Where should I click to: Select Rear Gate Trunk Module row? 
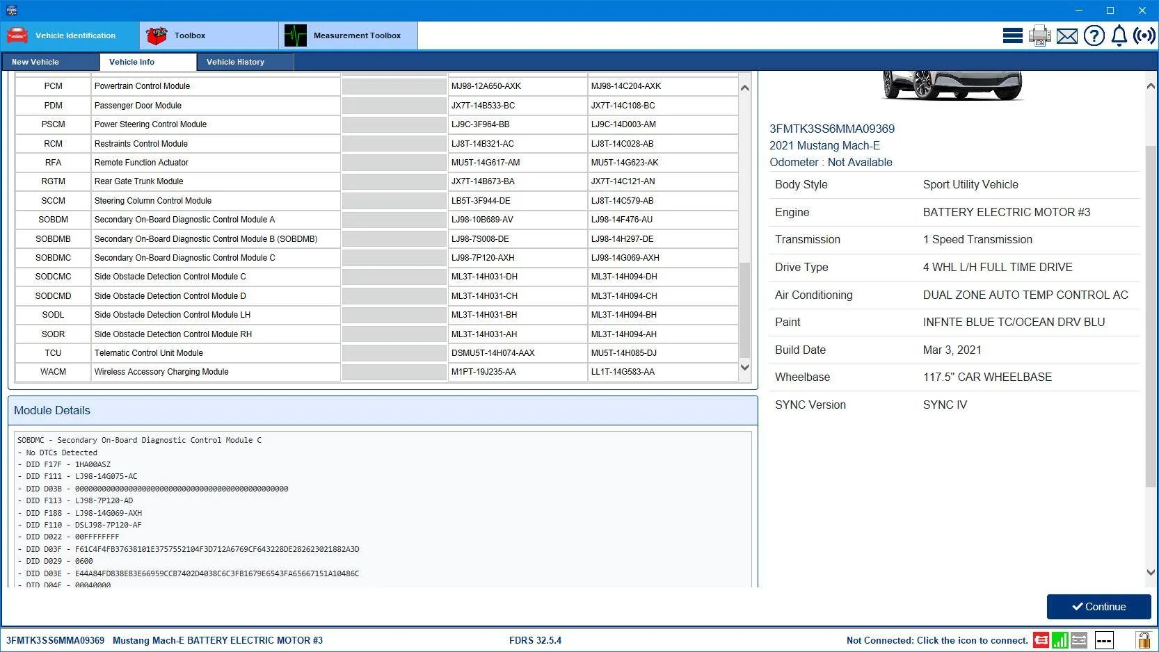point(376,181)
